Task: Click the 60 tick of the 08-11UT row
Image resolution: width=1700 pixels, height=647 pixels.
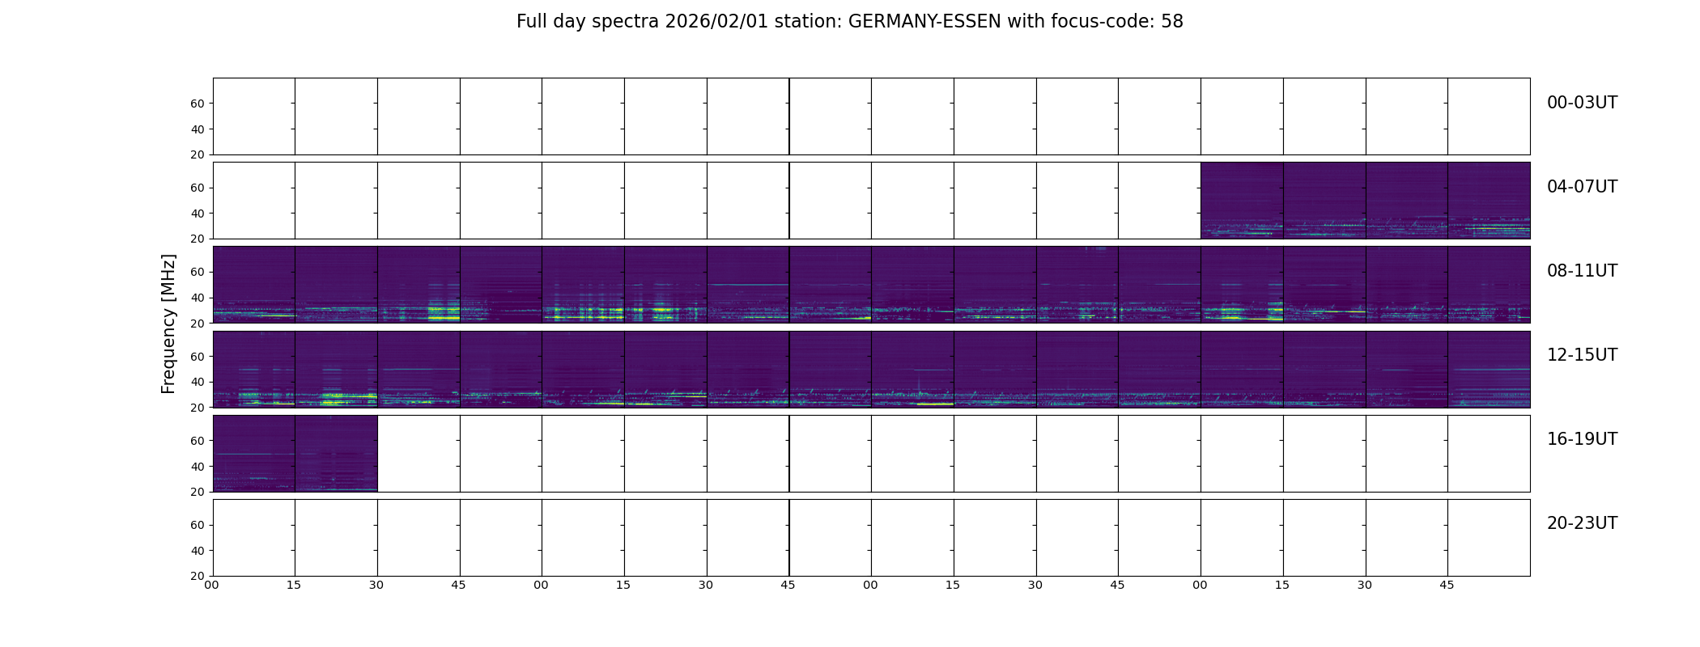Action: pos(197,272)
